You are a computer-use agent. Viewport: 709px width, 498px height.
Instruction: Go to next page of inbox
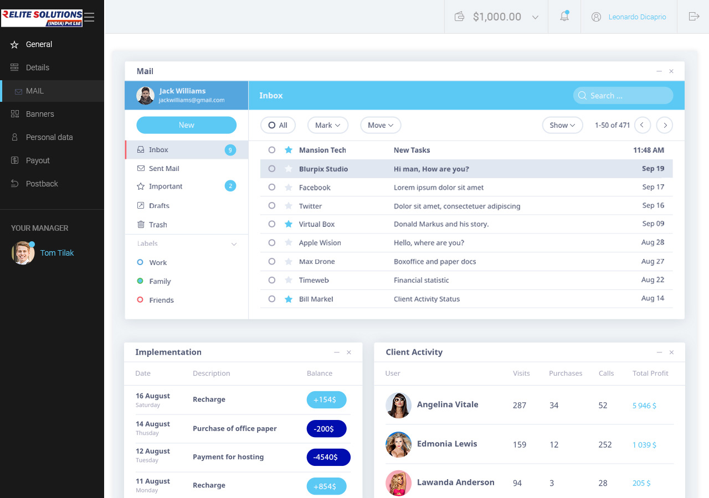(x=664, y=125)
